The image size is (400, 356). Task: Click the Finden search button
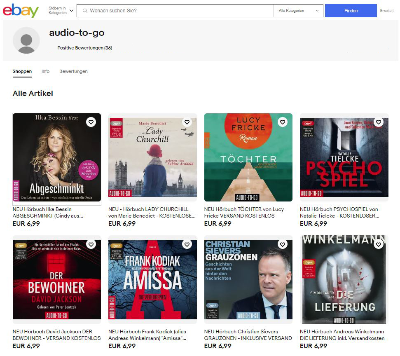(x=351, y=11)
